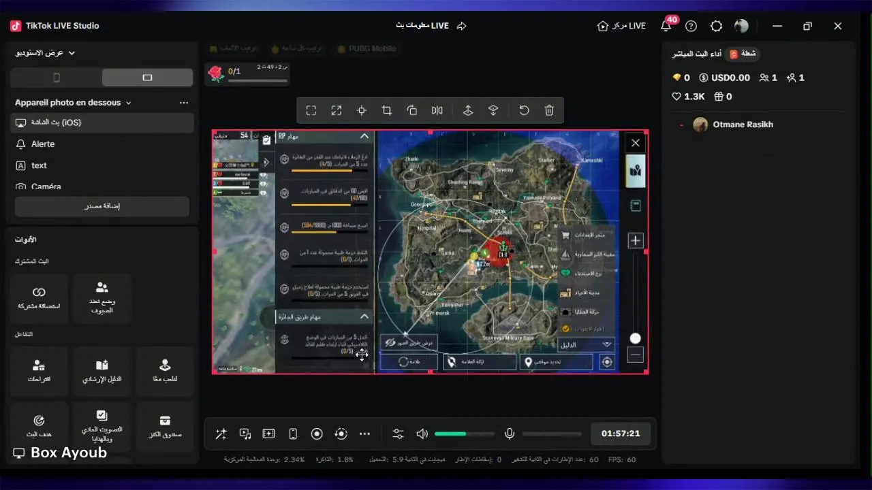The image size is (872, 490).
Task: Click the 1.3K likes counter
Action: coord(688,97)
